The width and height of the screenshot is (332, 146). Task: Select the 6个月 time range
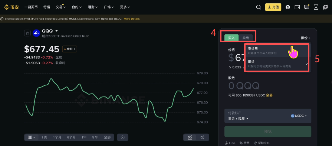(71, 137)
